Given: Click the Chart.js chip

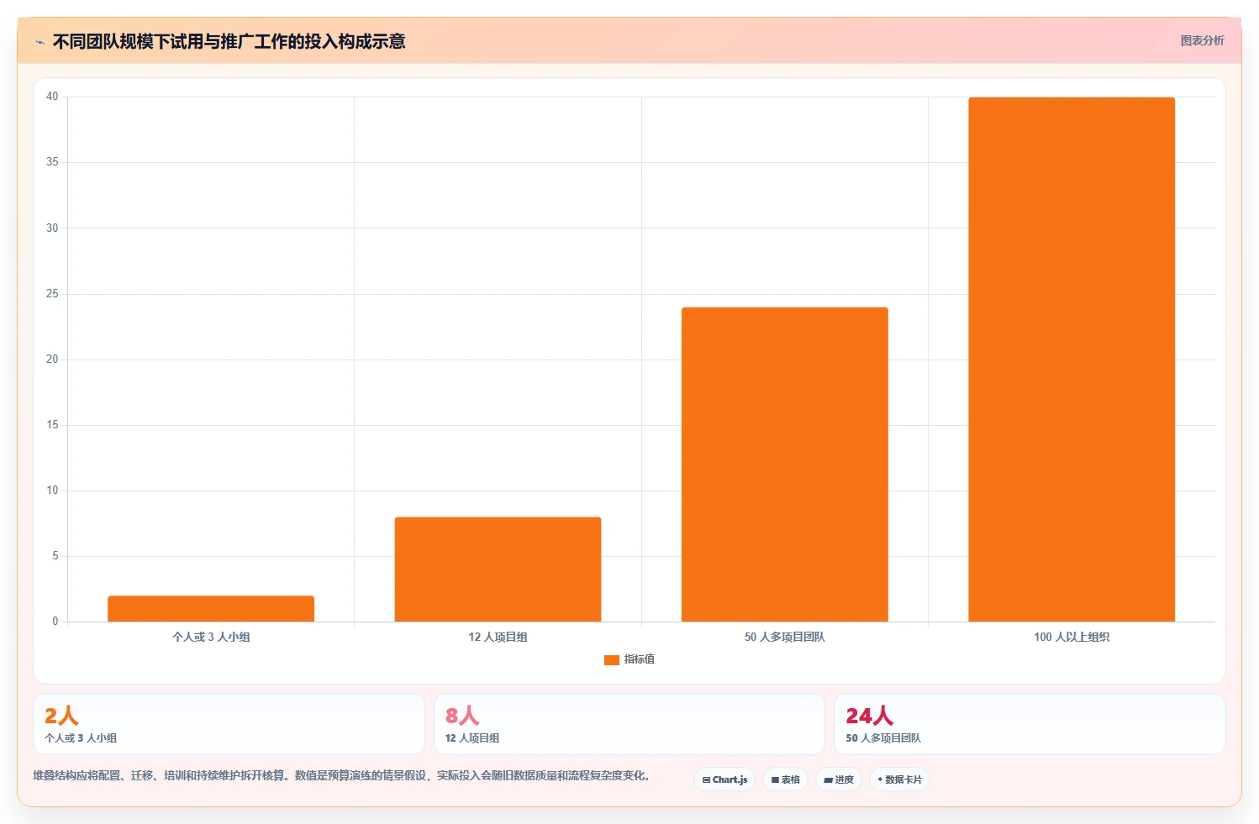Looking at the screenshot, I should click(x=724, y=779).
